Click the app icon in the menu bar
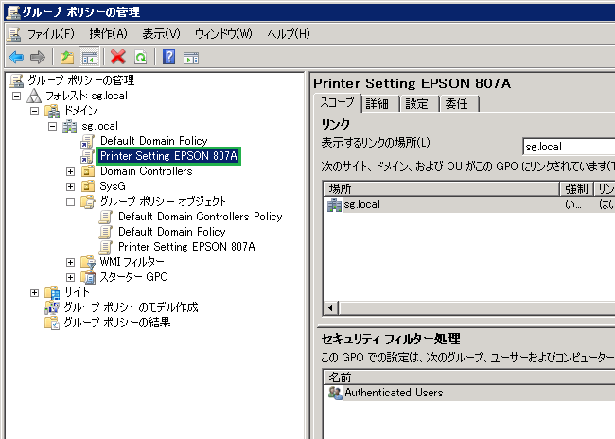Image resolution: width=615 pixels, height=439 pixels. click(14, 34)
